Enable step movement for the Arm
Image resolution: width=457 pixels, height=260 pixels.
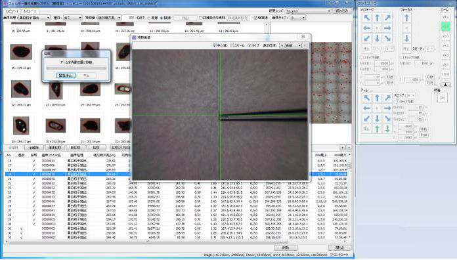(x=396, y=101)
